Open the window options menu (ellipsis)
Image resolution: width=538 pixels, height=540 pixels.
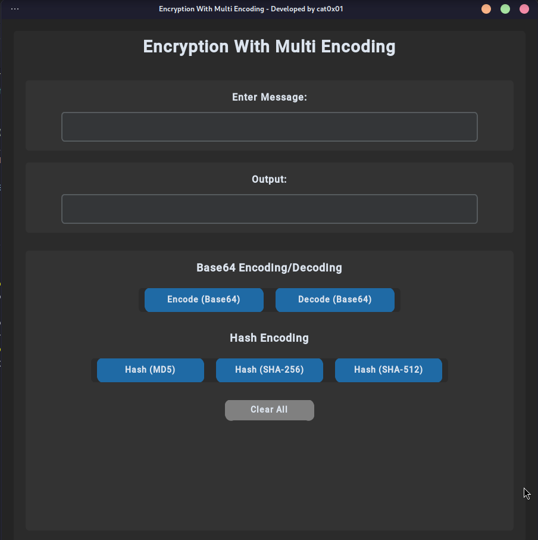(x=14, y=9)
